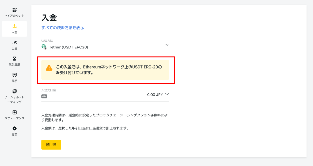Viewport: 313px width, 166px height.
Task: Open the 出金 withdrawal icon
Action: tap(14, 42)
